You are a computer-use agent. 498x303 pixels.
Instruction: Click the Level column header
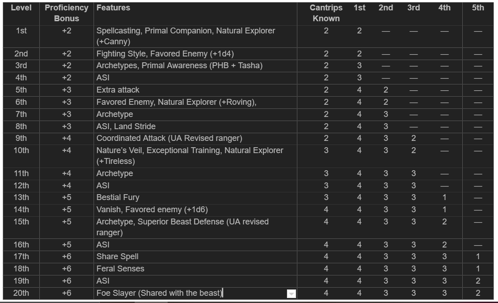coord(21,8)
